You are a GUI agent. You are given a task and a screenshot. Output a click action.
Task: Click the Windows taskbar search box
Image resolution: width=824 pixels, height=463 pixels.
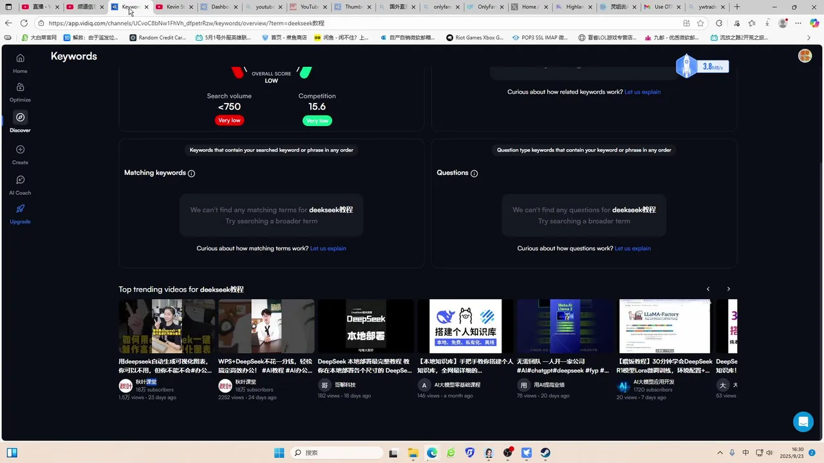coord(335,453)
